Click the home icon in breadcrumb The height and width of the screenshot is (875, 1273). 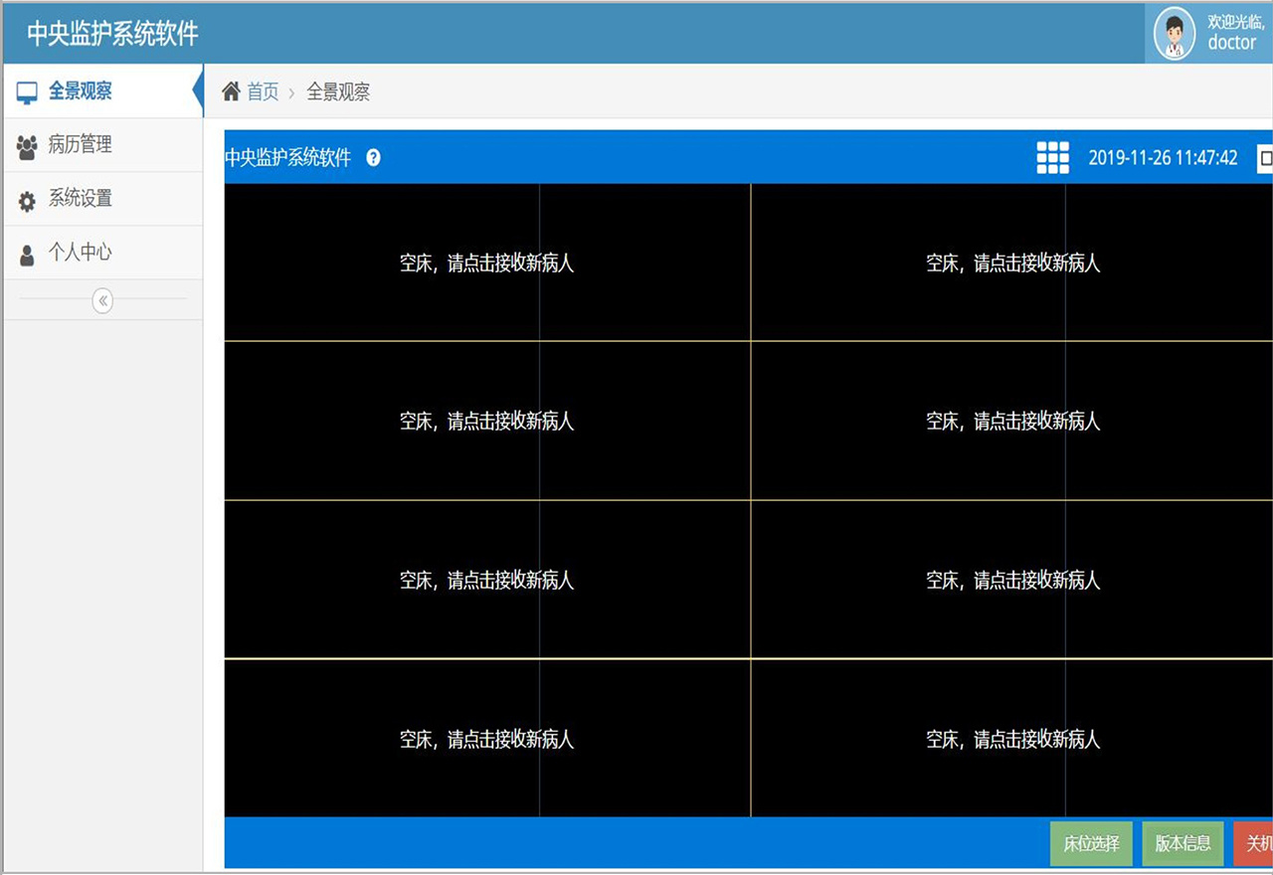(231, 91)
